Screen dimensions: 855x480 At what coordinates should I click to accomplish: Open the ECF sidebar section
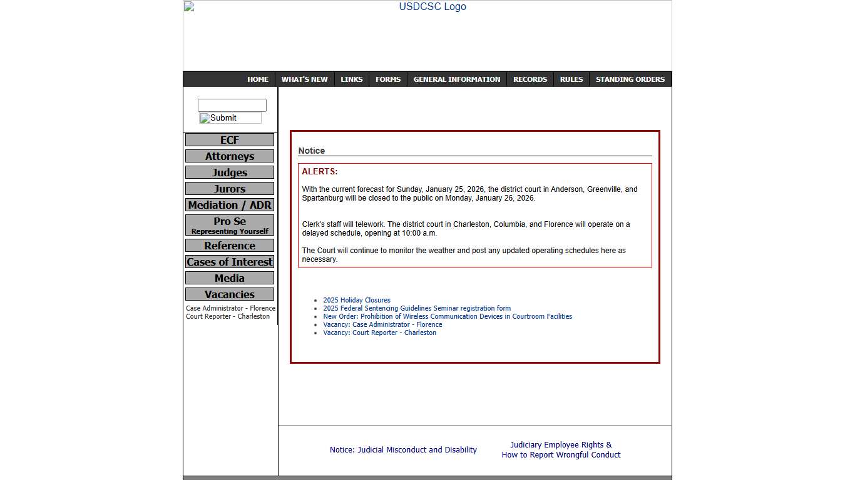click(x=229, y=139)
